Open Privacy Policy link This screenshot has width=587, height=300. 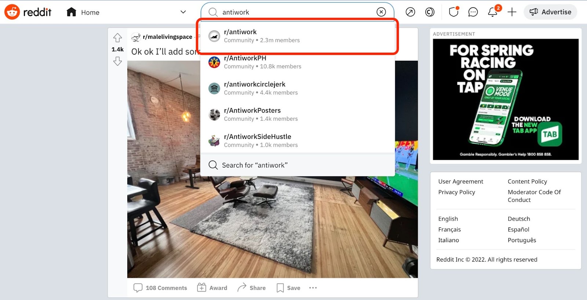456,192
